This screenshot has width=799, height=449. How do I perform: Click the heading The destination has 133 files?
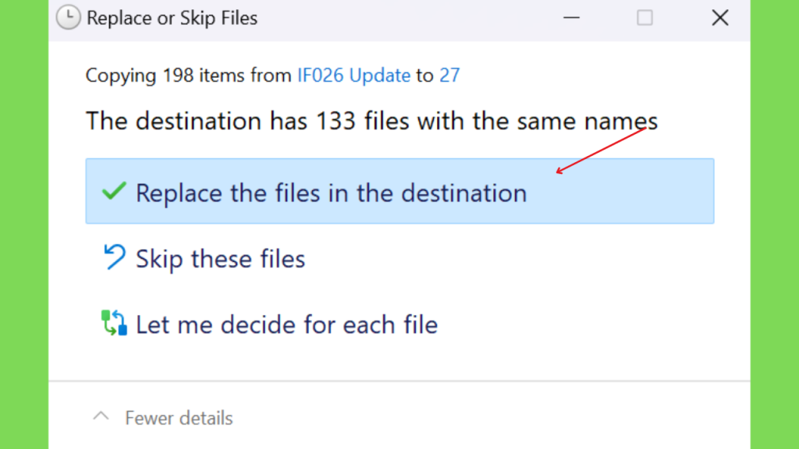coord(371,121)
